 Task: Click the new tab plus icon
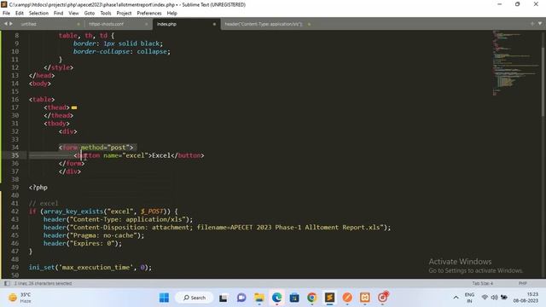[x=532, y=24]
